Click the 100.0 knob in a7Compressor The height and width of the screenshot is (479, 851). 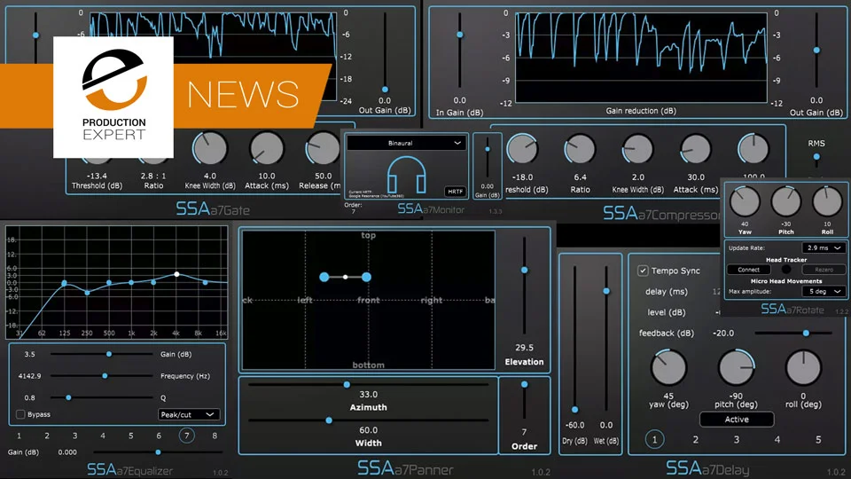point(753,149)
